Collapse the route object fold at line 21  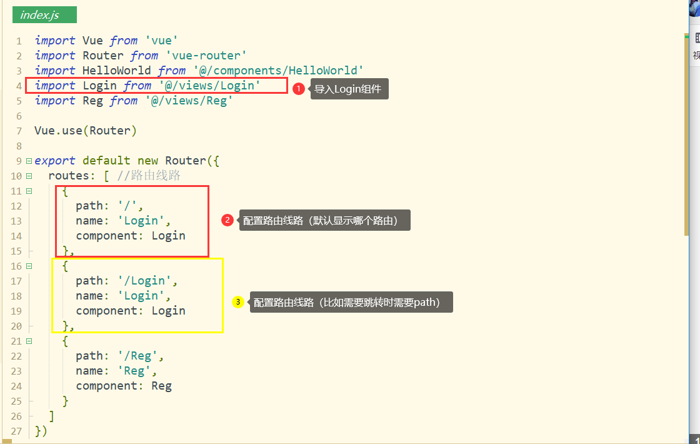click(29, 341)
